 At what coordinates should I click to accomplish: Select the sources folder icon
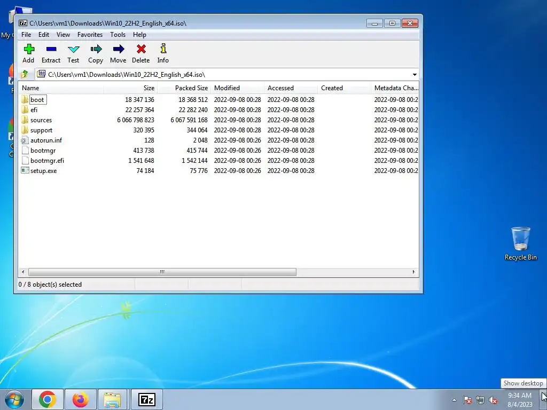point(25,120)
